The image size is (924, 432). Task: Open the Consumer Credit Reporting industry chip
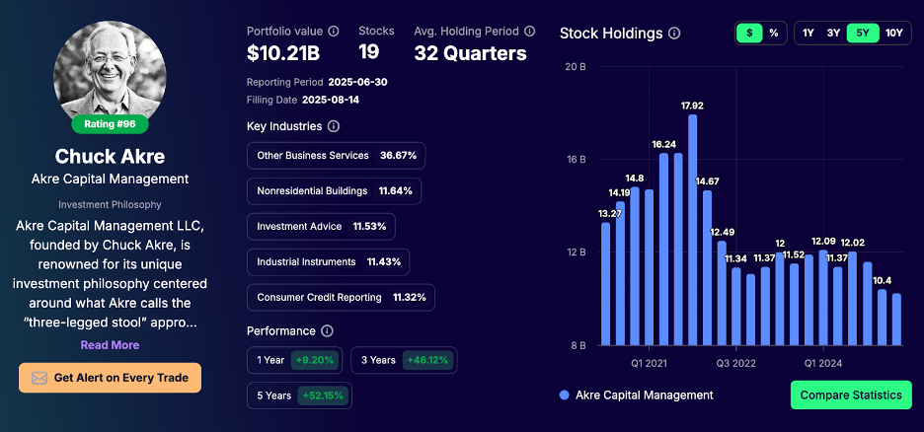coord(341,297)
